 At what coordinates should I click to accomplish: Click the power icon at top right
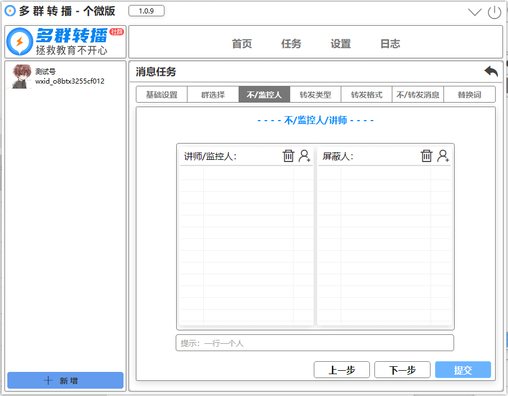[x=495, y=12]
